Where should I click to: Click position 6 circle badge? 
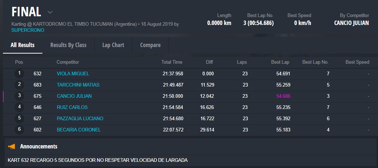tap(19, 130)
